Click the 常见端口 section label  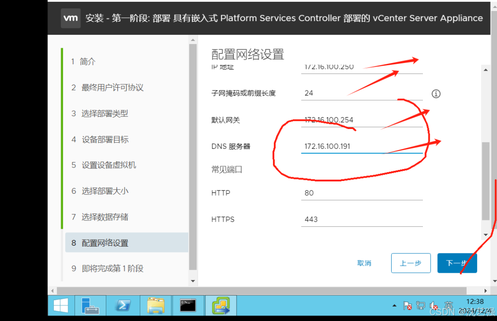[x=226, y=170]
